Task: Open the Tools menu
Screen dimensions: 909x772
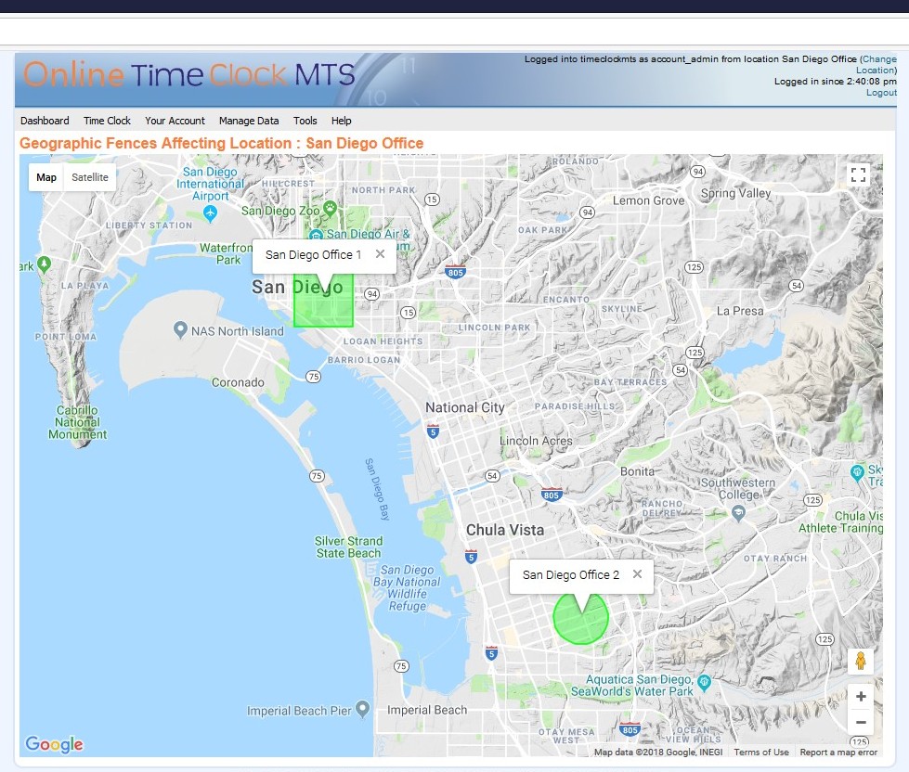Action: [305, 121]
